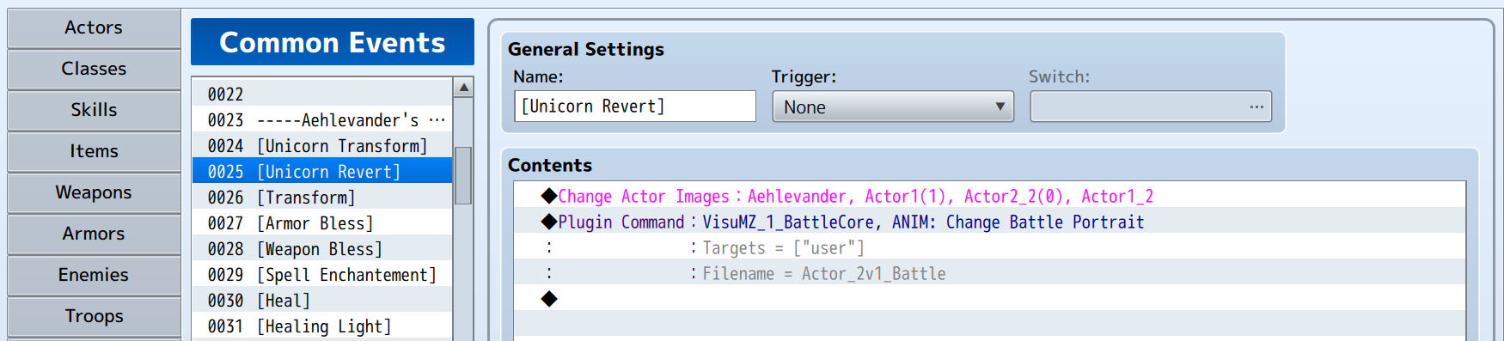This screenshot has height=341, width=1504.
Task: Select common event 0031 Healing Light
Action: tap(322, 326)
